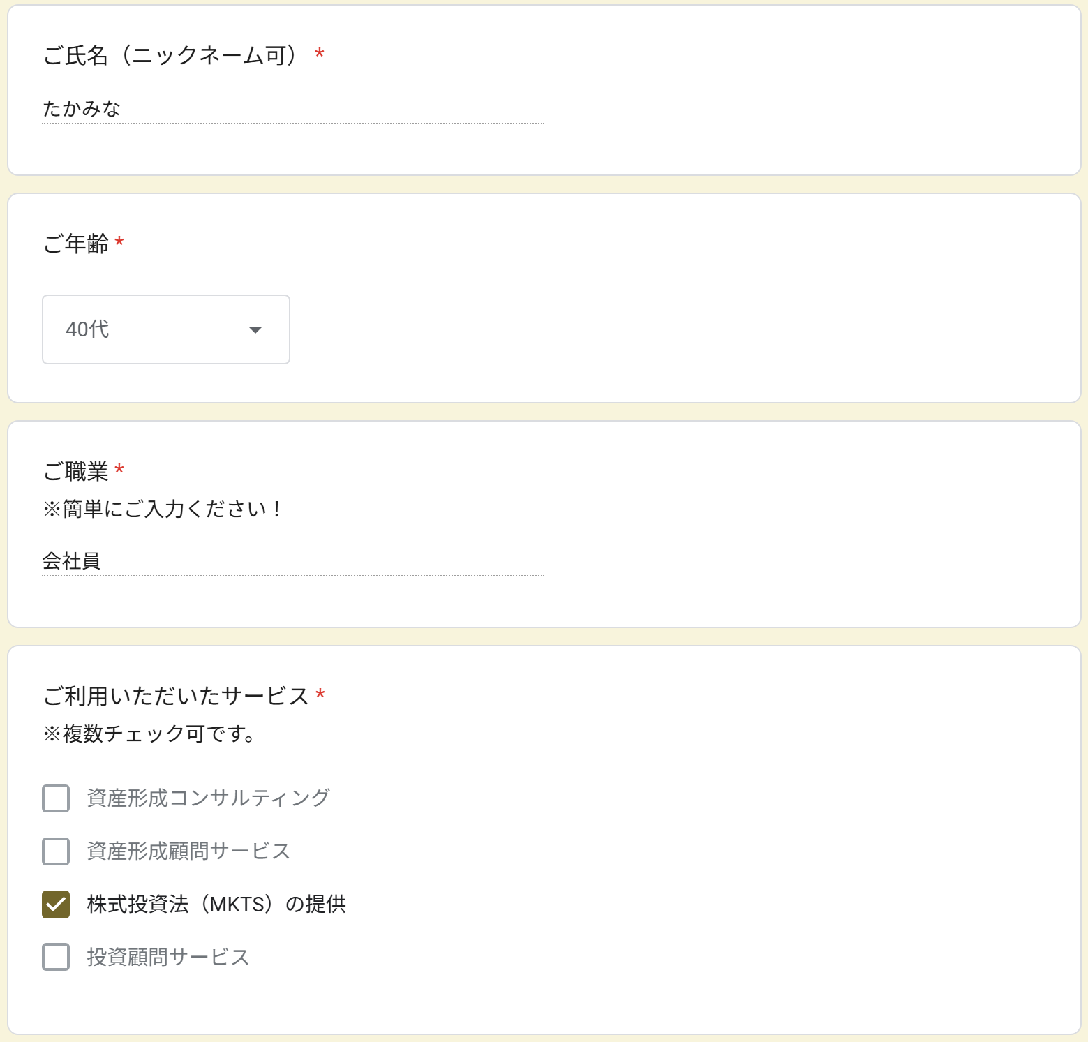Check the 資産形成コンサルティング checkbox square
Viewport: 1088px width, 1042px height.
pyautogui.click(x=56, y=798)
